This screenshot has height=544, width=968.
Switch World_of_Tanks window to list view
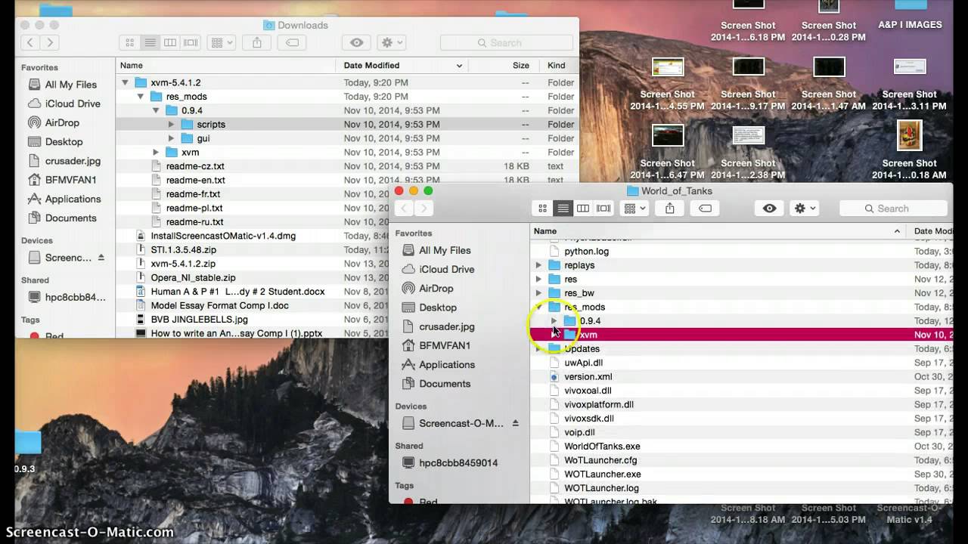pyautogui.click(x=563, y=209)
